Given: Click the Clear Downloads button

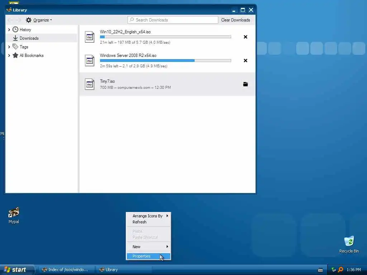Looking at the screenshot, I should (x=235, y=20).
